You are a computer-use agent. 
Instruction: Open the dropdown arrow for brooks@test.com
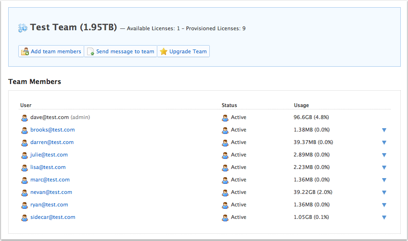click(x=384, y=130)
